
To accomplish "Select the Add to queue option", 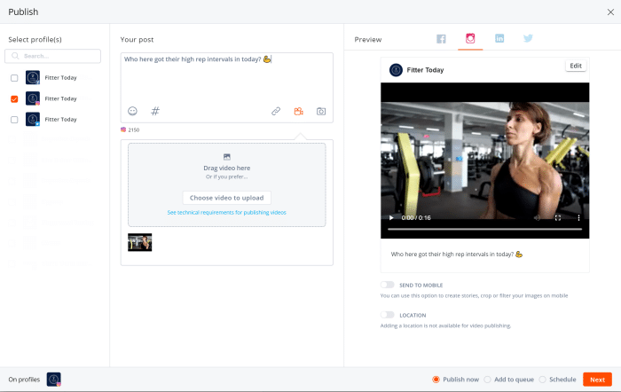I will [489, 380].
